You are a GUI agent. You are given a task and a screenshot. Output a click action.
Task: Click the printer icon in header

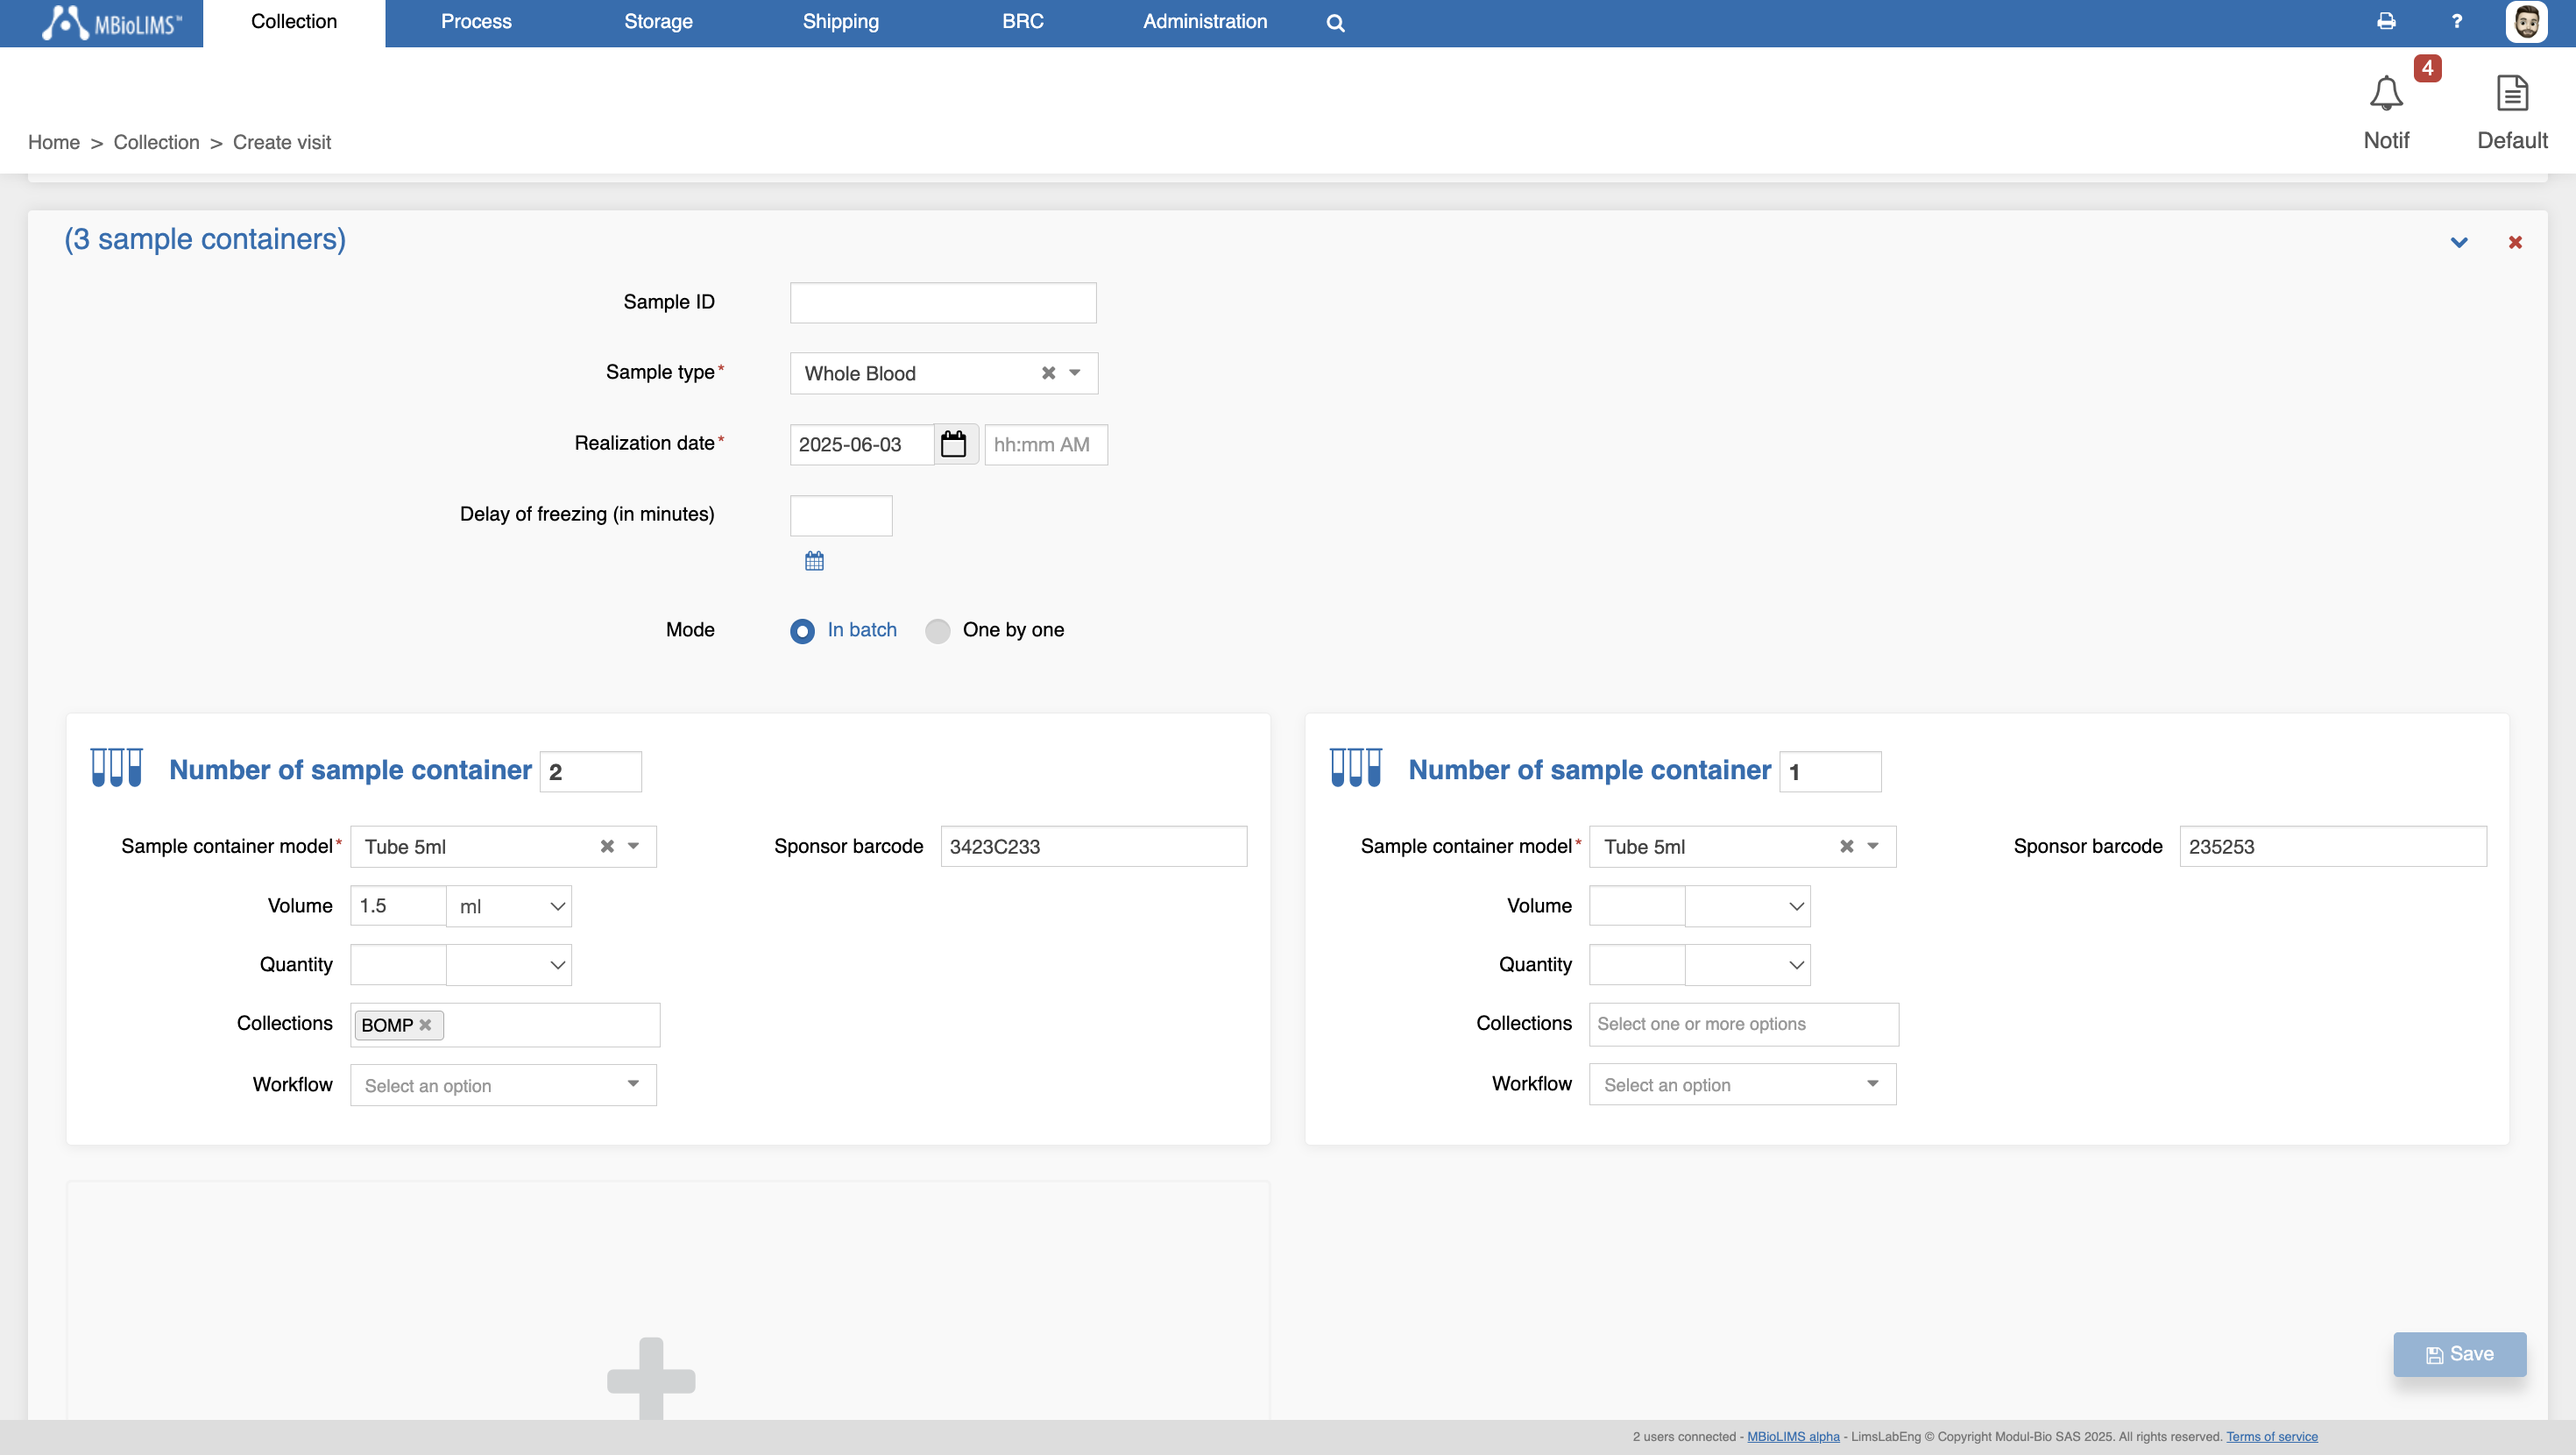(x=2386, y=22)
